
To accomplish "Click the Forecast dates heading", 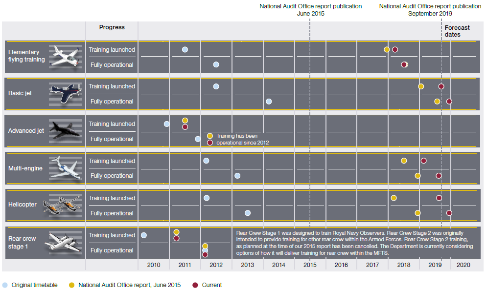I will [457, 31].
